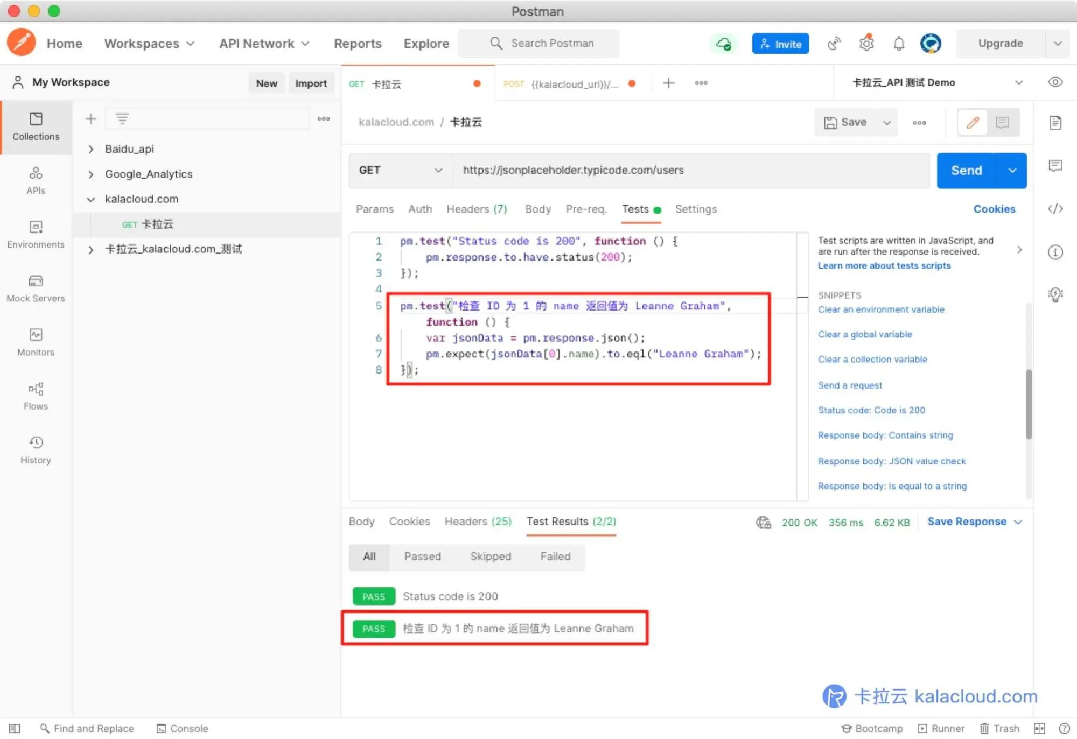Open the request info icon
Image resolution: width=1077 pixels, height=739 pixels.
(x=1055, y=252)
